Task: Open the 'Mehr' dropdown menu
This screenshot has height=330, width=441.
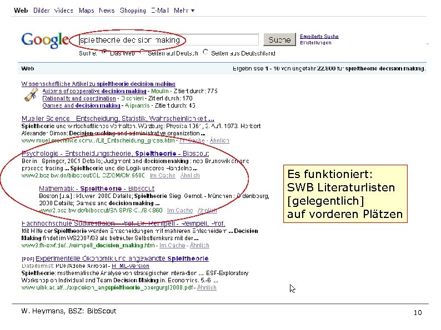Action: click(184, 11)
